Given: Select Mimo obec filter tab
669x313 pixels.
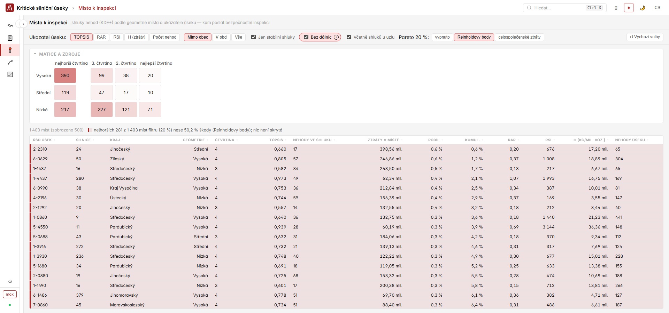Looking at the screenshot, I should point(198,37).
